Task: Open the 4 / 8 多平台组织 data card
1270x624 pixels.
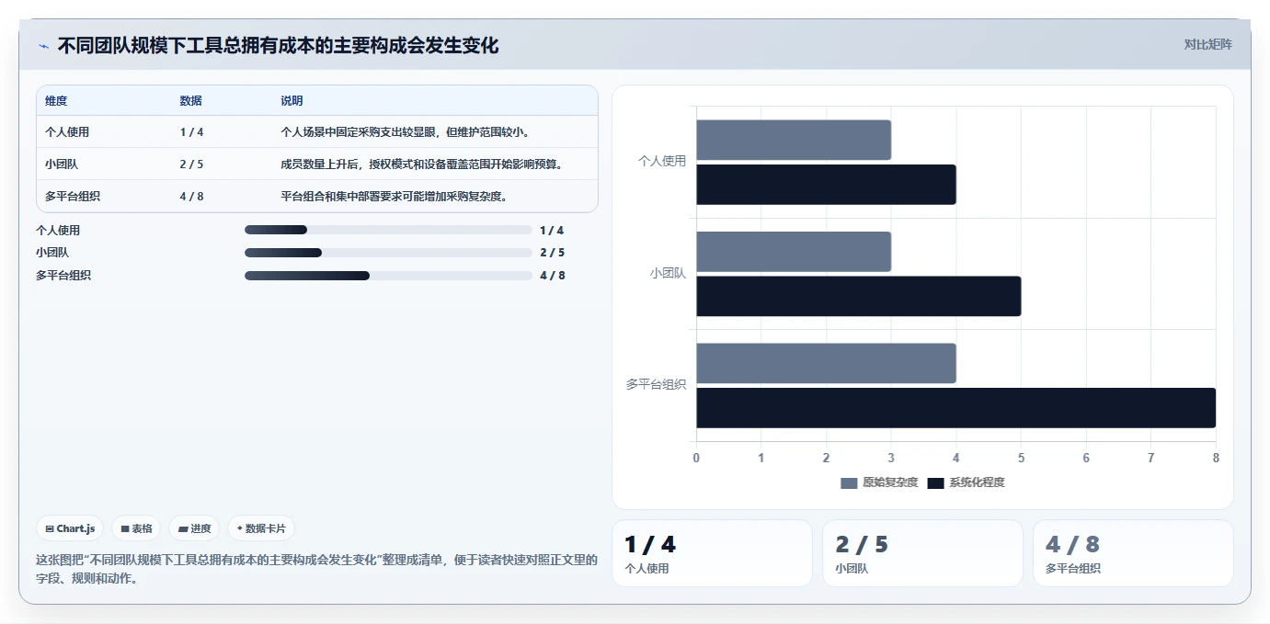Action: point(1133,553)
